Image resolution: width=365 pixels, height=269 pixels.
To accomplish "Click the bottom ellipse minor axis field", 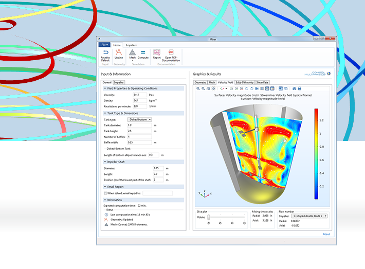I will tap(154, 155).
